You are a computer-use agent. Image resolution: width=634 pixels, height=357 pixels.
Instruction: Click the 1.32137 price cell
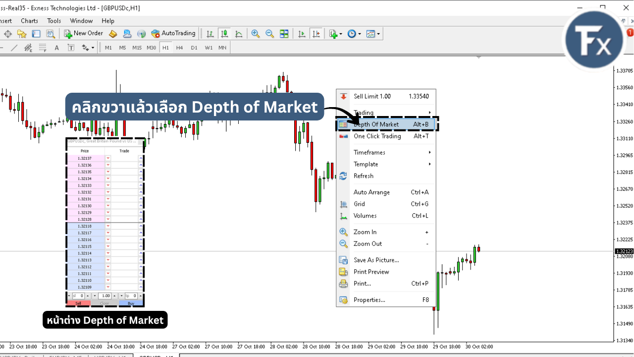(x=85, y=158)
